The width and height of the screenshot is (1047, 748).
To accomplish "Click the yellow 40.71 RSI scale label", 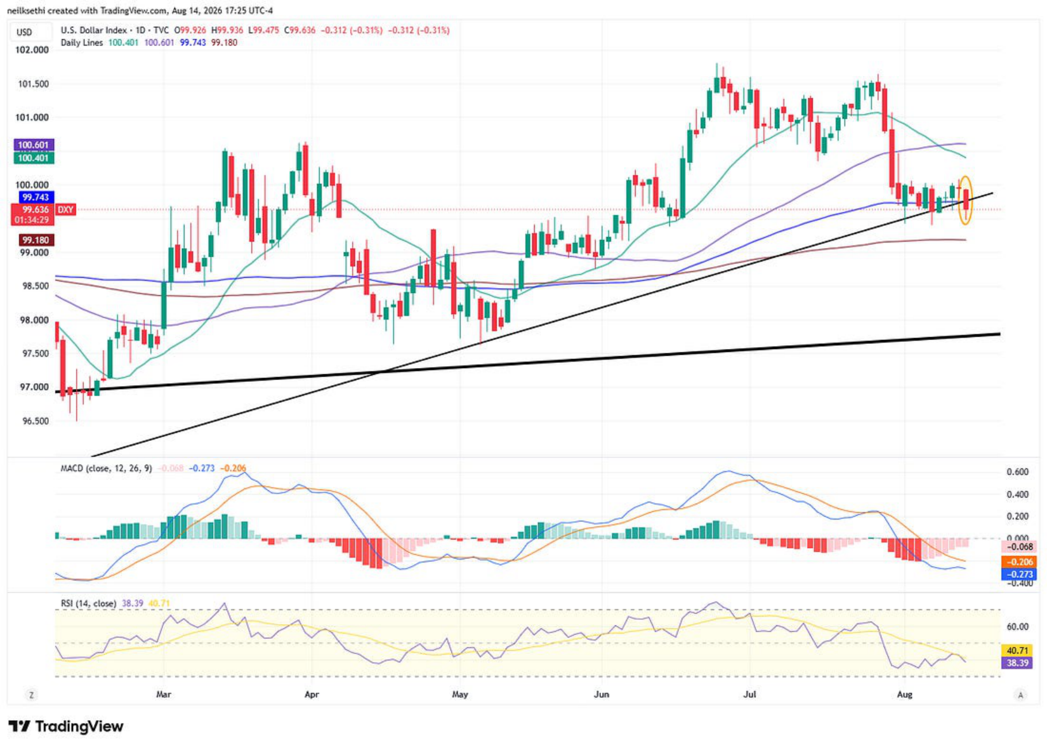I will [x=1017, y=650].
